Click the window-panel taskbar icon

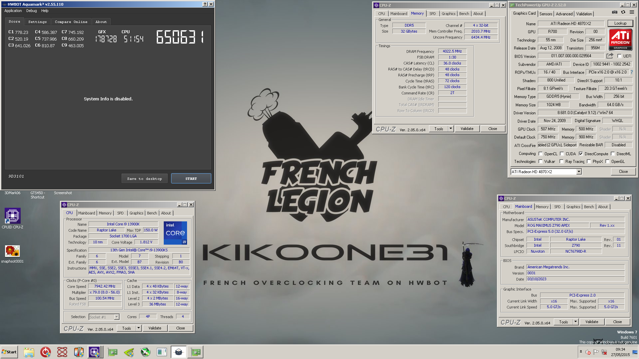coord(162,352)
